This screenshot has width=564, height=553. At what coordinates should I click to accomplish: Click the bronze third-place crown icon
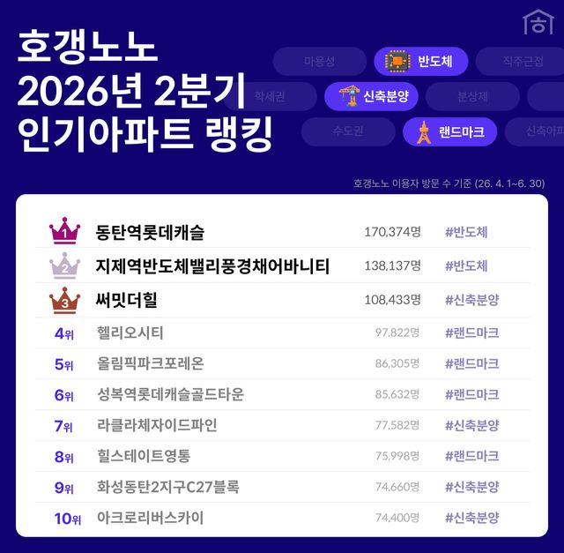(64, 301)
